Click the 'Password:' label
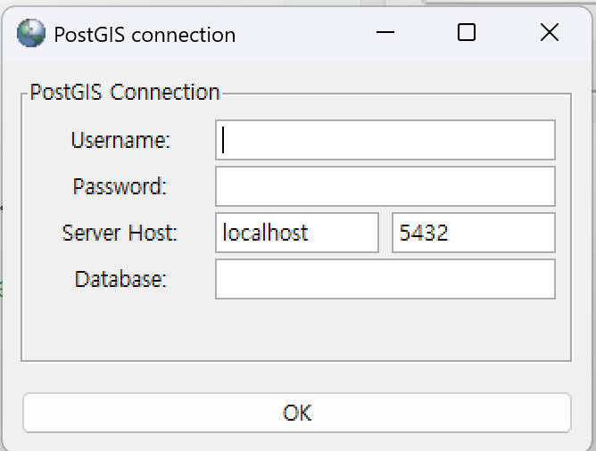The height and width of the screenshot is (451, 596). (120, 186)
